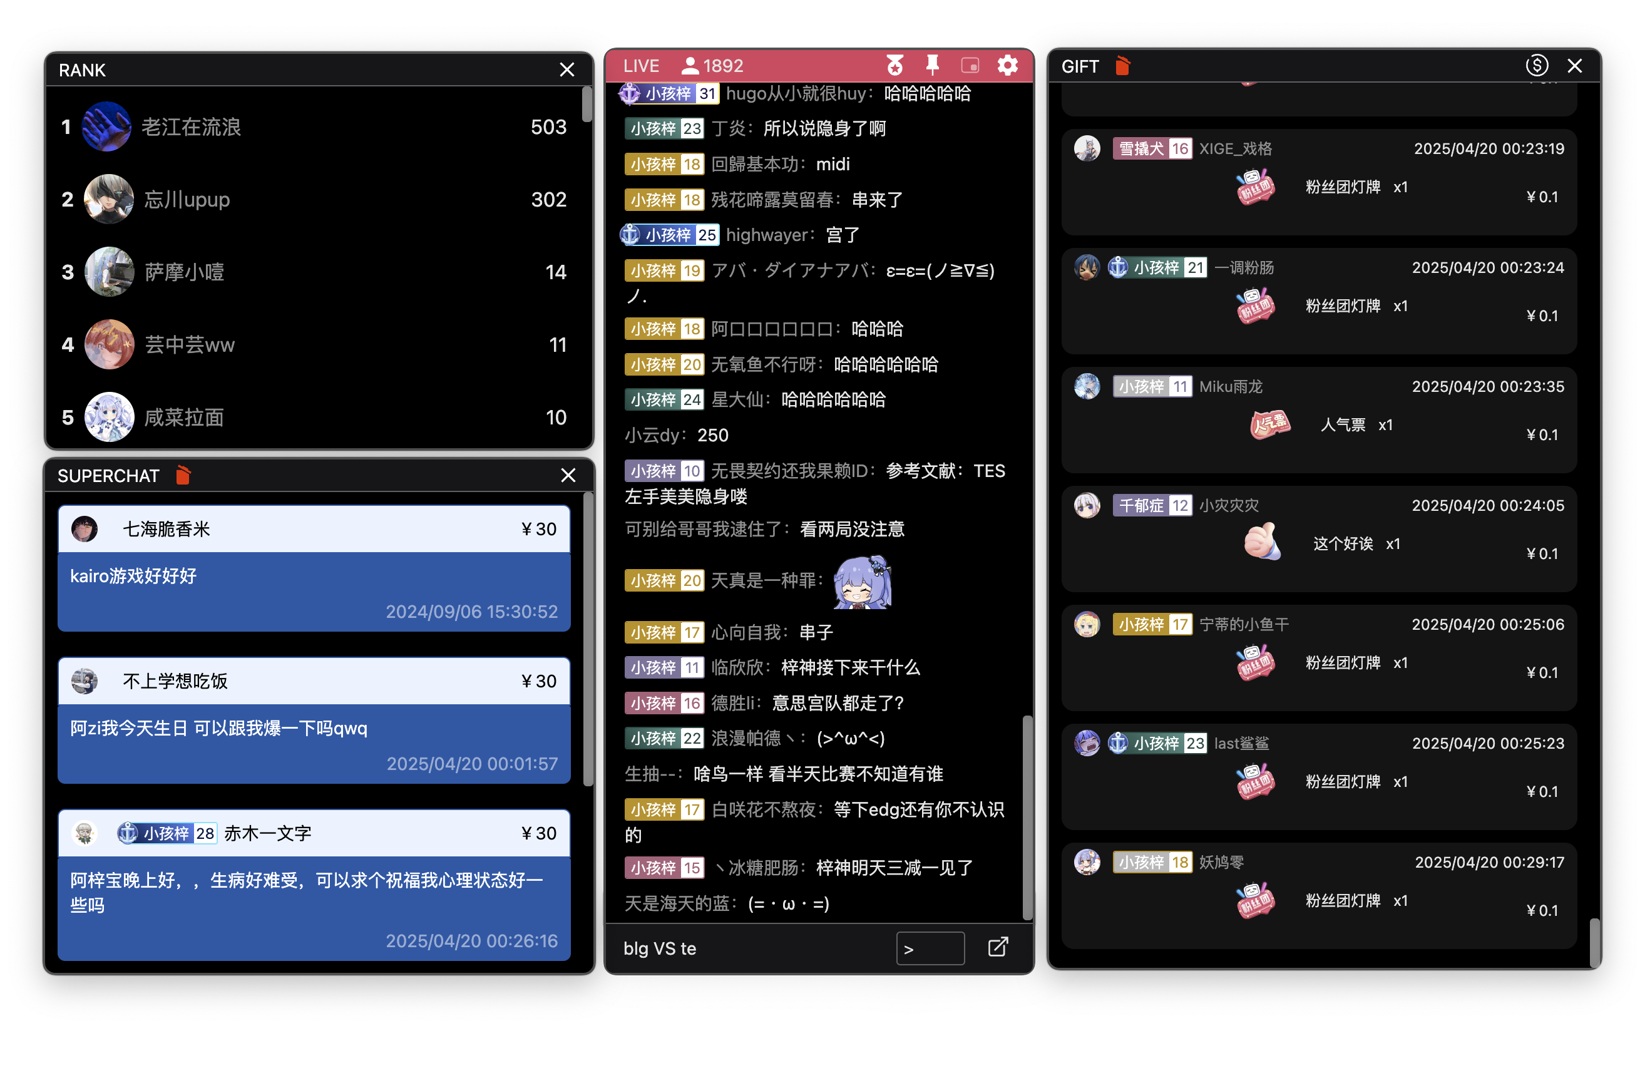Click 宁蒂的小鱼干 avatar in GIFT list
Viewport: 1645px width, 1068px height.
click(1087, 624)
